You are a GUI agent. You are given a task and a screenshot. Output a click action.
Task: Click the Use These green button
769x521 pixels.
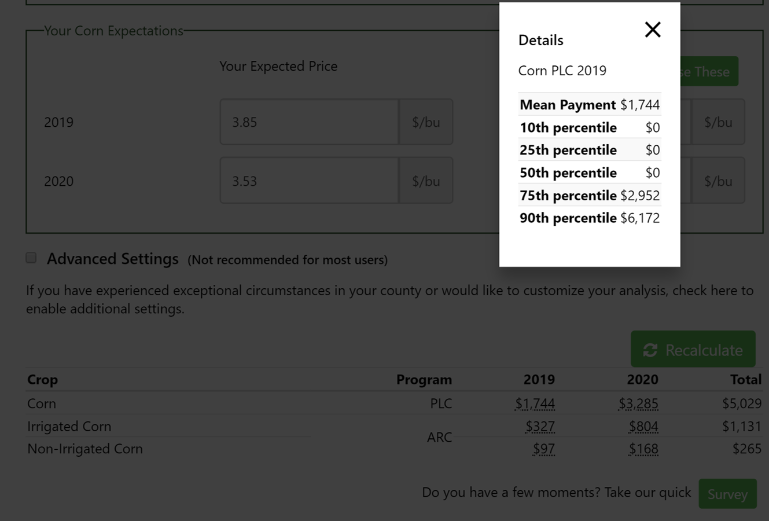709,71
